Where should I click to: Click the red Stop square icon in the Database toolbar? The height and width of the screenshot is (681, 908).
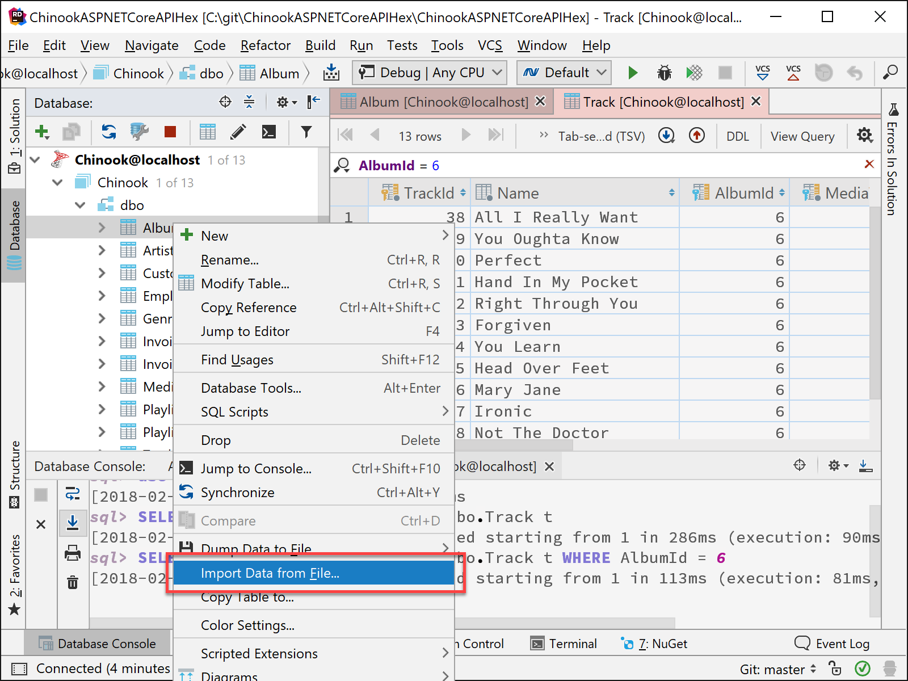(170, 132)
